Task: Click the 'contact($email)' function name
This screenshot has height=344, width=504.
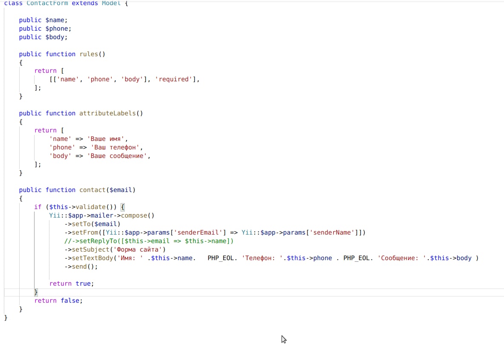Action: click(x=107, y=190)
